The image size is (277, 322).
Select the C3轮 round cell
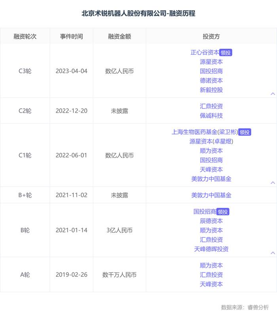25,71
